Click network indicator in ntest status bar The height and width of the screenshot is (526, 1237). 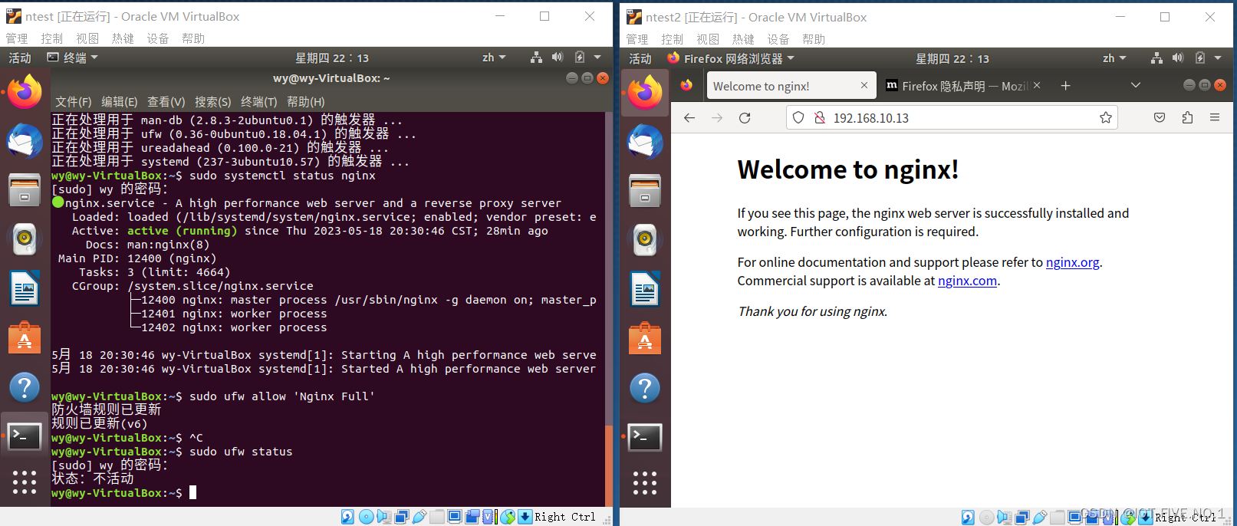[401, 517]
